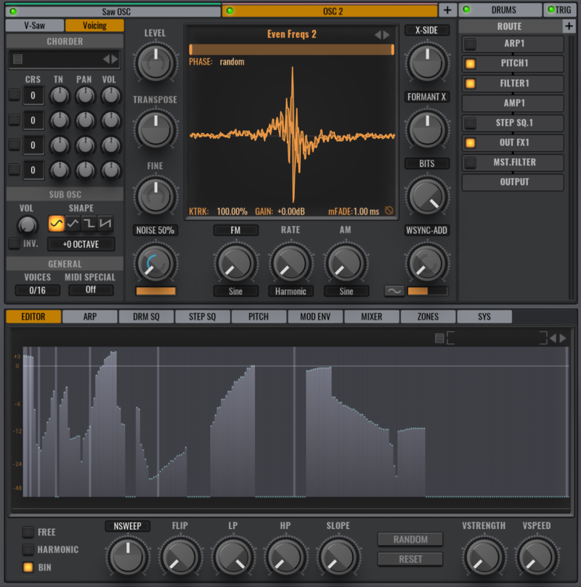Select the triangle sub oscillator shape
The width and height of the screenshot is (581, 587).
pos(72,224)
